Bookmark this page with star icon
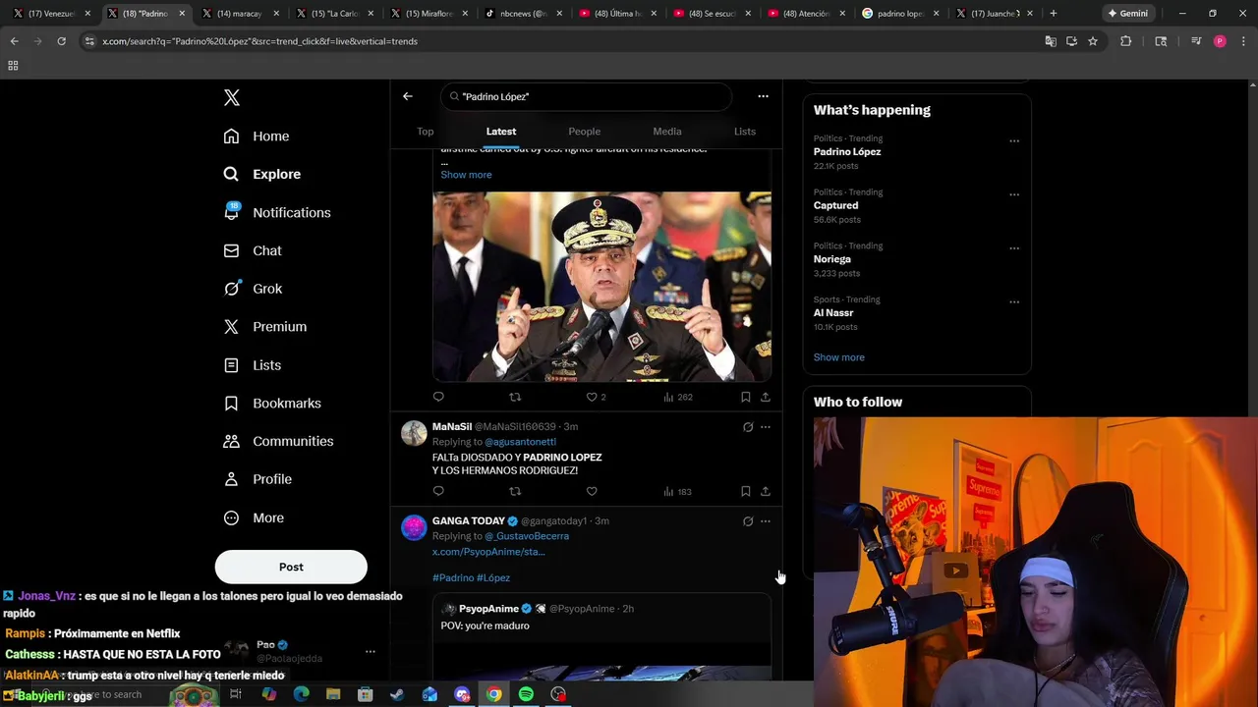Image resolution: width=1258 pixels, height=707 pixels. [1092, 41]
